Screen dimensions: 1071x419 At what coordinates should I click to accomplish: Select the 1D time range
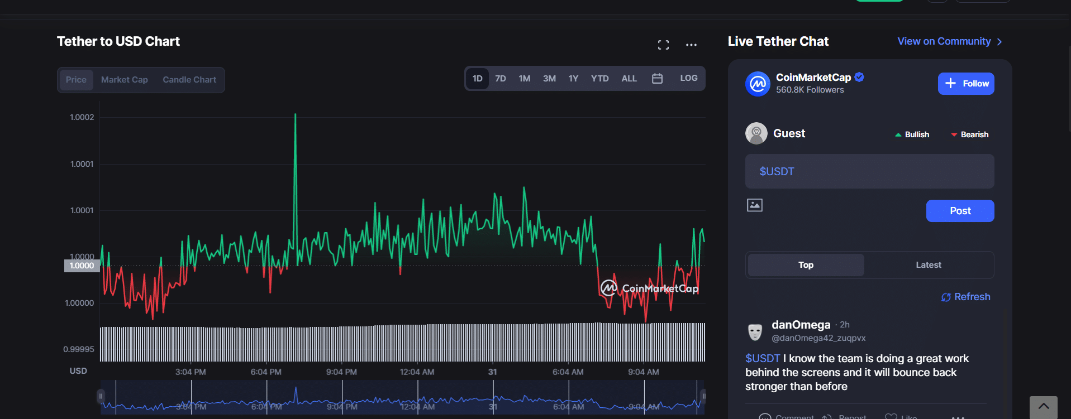pyautogui.click(x=478, y=79)
